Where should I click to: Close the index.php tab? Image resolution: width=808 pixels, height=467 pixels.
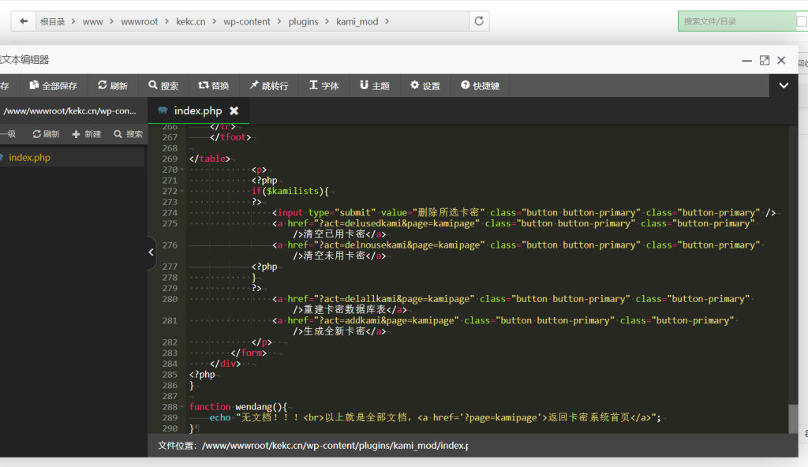pos(234,111)
